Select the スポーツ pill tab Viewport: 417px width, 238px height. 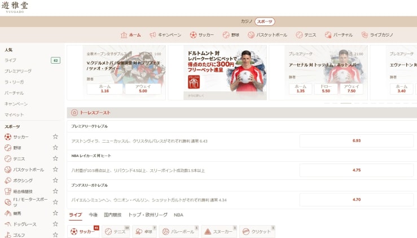click(265, 21)
